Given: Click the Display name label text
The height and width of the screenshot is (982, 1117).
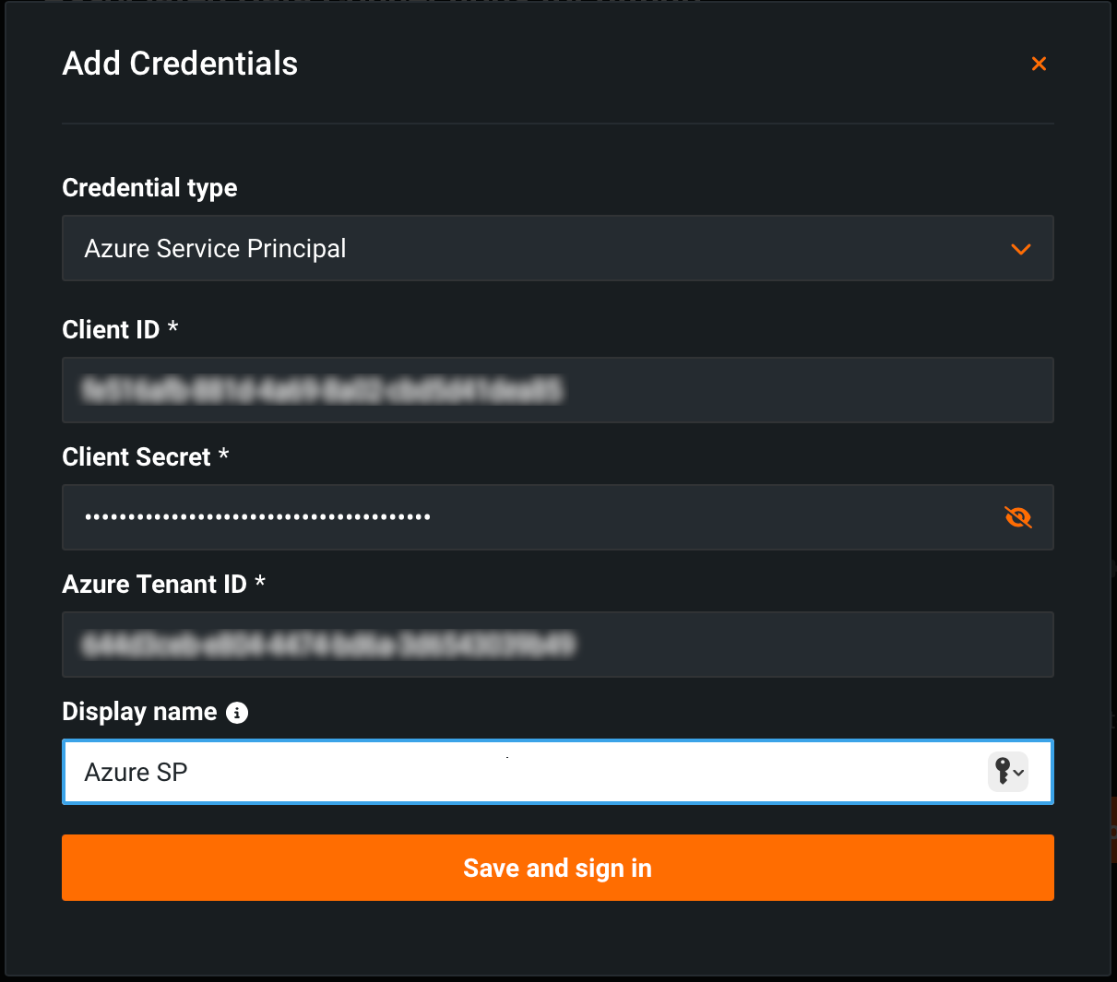Looking at the screenshot, I should [x=139, y=712].
